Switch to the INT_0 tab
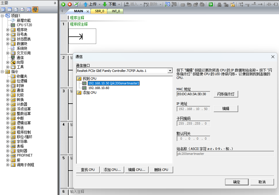The image size is (279, 195). (116, 11)
